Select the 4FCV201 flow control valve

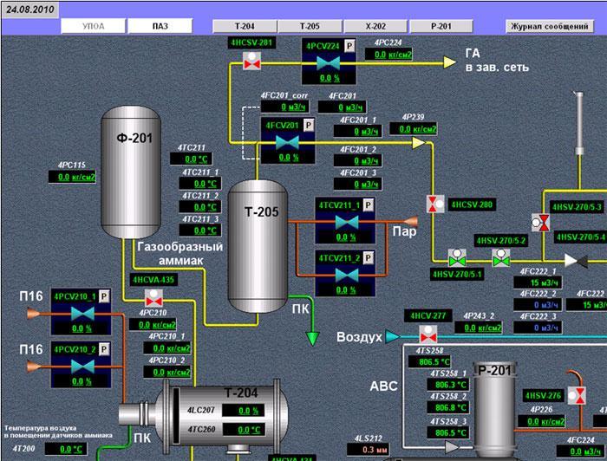(x=287, y=144)
